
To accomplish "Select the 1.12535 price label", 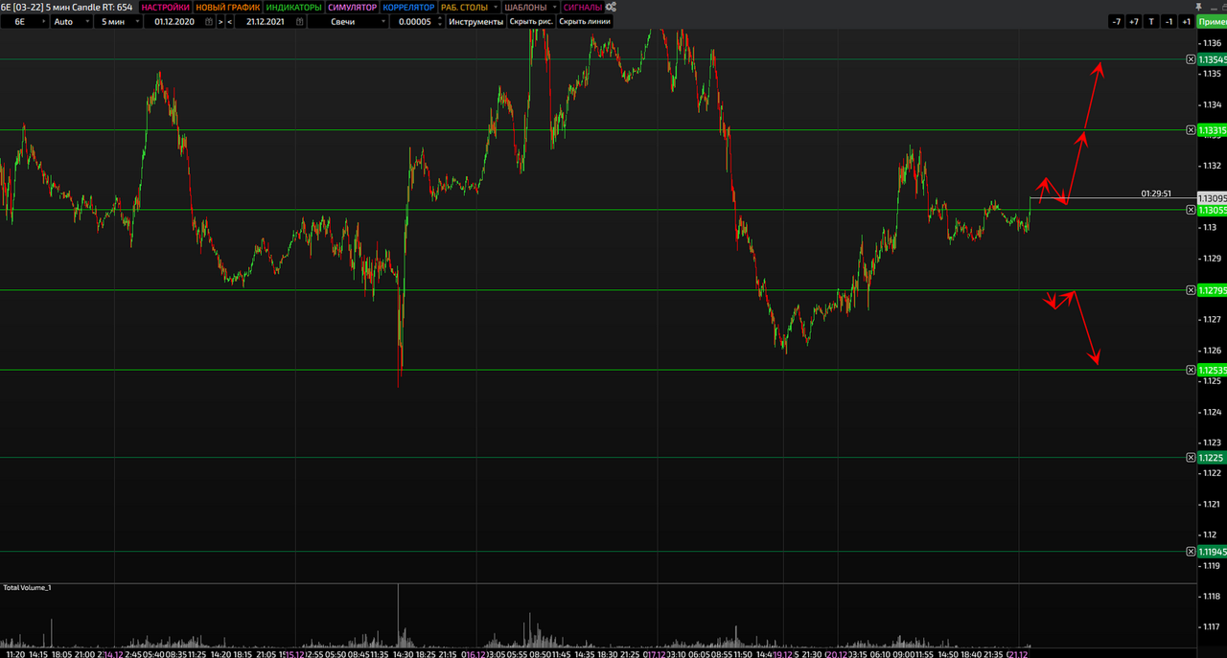I will pos(1212,370).
